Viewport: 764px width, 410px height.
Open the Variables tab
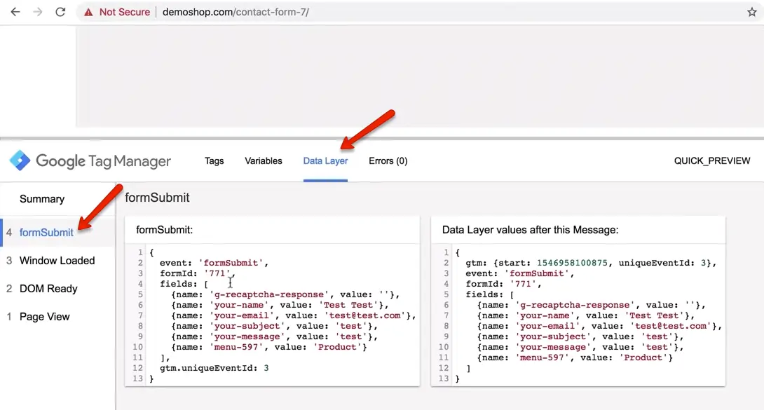(263, 160)
